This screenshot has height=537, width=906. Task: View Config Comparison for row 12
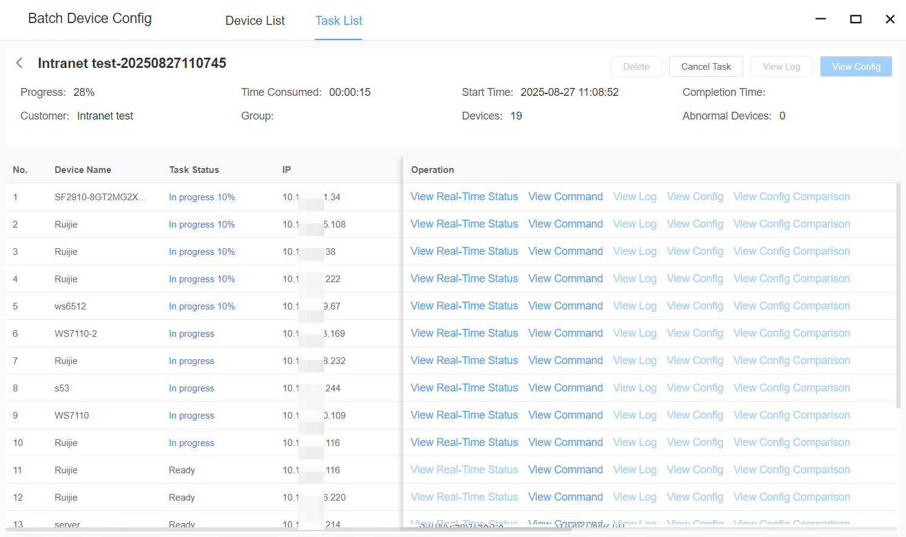tap(792, 497)
